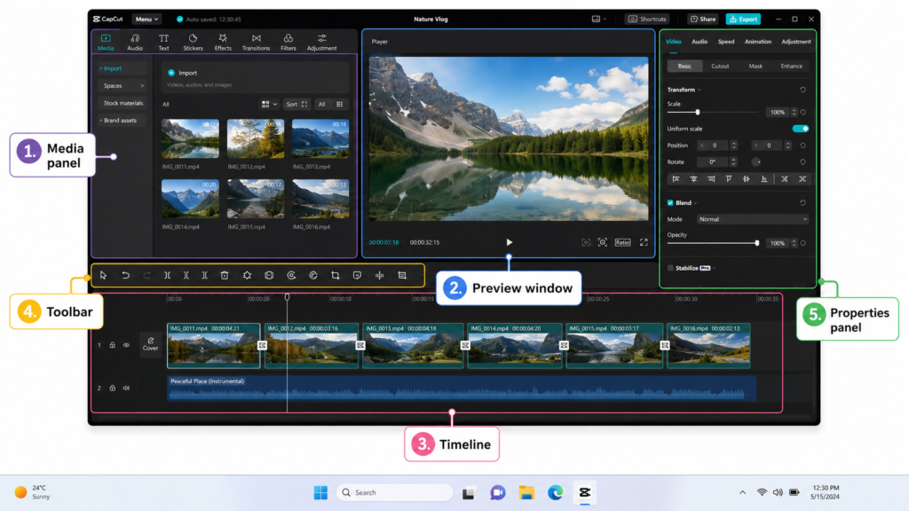Image resolution: width=909 pixels, height=511 pixels.
Task: Expand the Stabilize section chevron
Action: point(715,268)
